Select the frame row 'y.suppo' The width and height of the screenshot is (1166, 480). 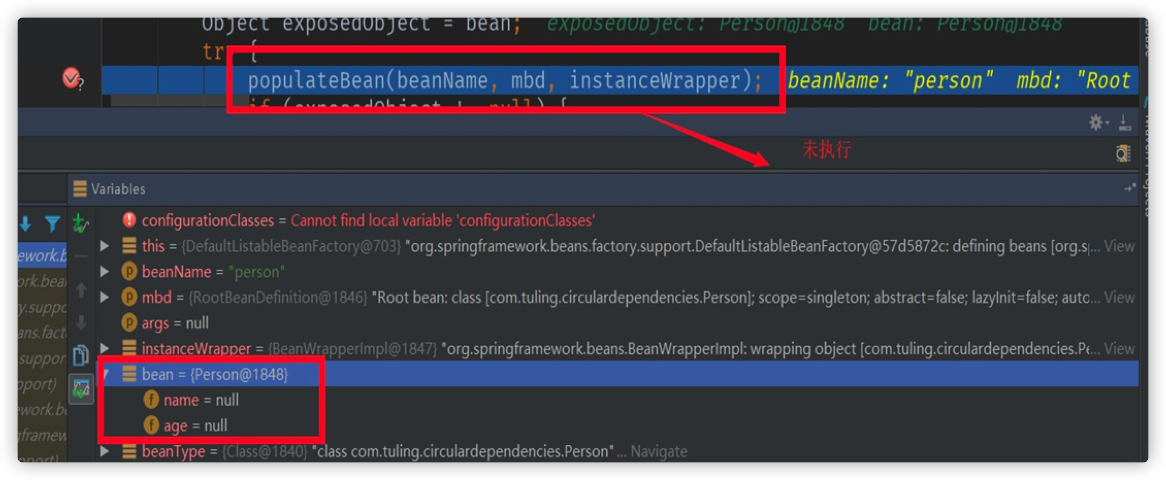[x=42, y=307]
